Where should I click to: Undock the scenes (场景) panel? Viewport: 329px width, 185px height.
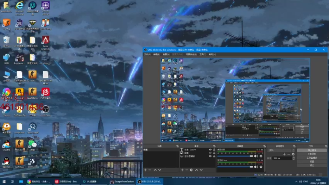(x=178, y=146)
